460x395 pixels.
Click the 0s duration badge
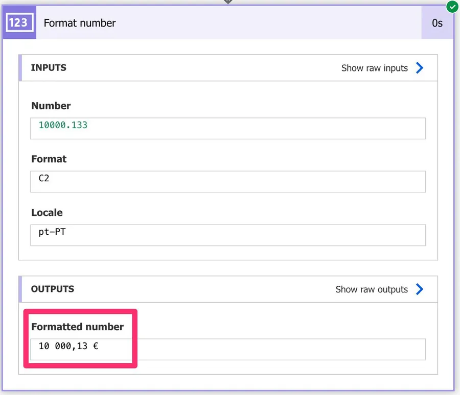[x=437, y=23]
